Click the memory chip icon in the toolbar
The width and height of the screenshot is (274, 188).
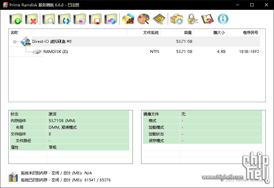(x=159, y=19)
